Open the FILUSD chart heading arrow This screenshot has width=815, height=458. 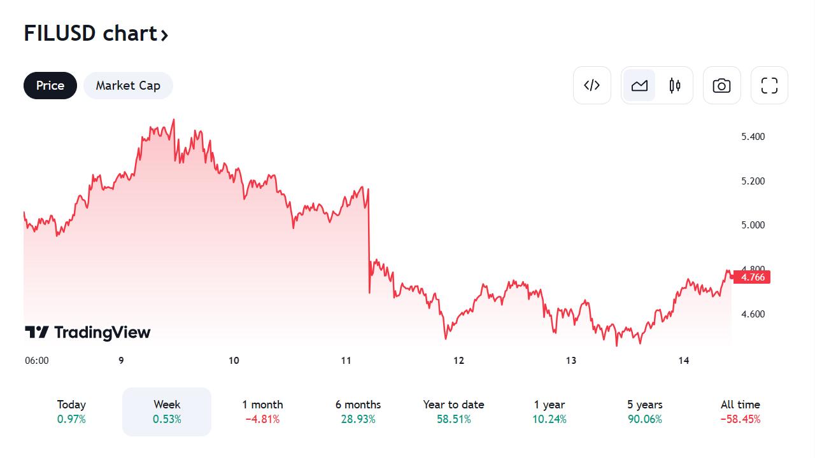164,34
